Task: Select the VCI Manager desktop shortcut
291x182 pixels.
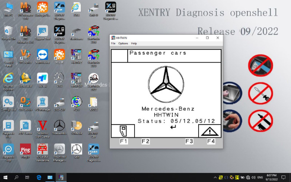Action: pos(43,104)
